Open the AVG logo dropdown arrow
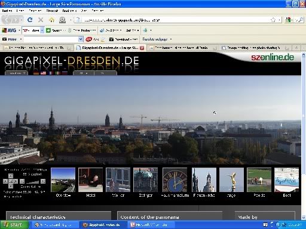 click(x=19, y=30)
